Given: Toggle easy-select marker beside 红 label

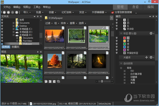Looking at the screenshot, I should pyautogui.click(x=117, y=38).
